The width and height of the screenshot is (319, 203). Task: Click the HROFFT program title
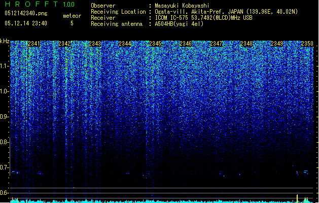click(x=31, y=4)
